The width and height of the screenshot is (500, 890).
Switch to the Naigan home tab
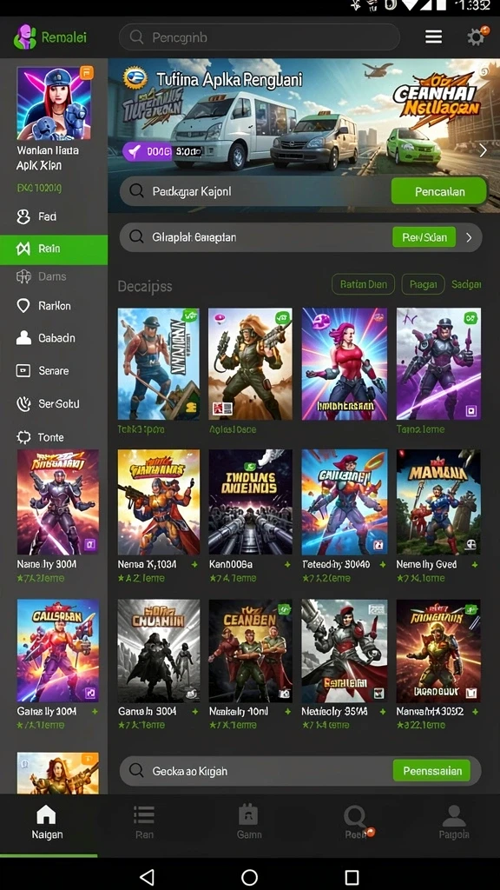(x=47, y=822)
